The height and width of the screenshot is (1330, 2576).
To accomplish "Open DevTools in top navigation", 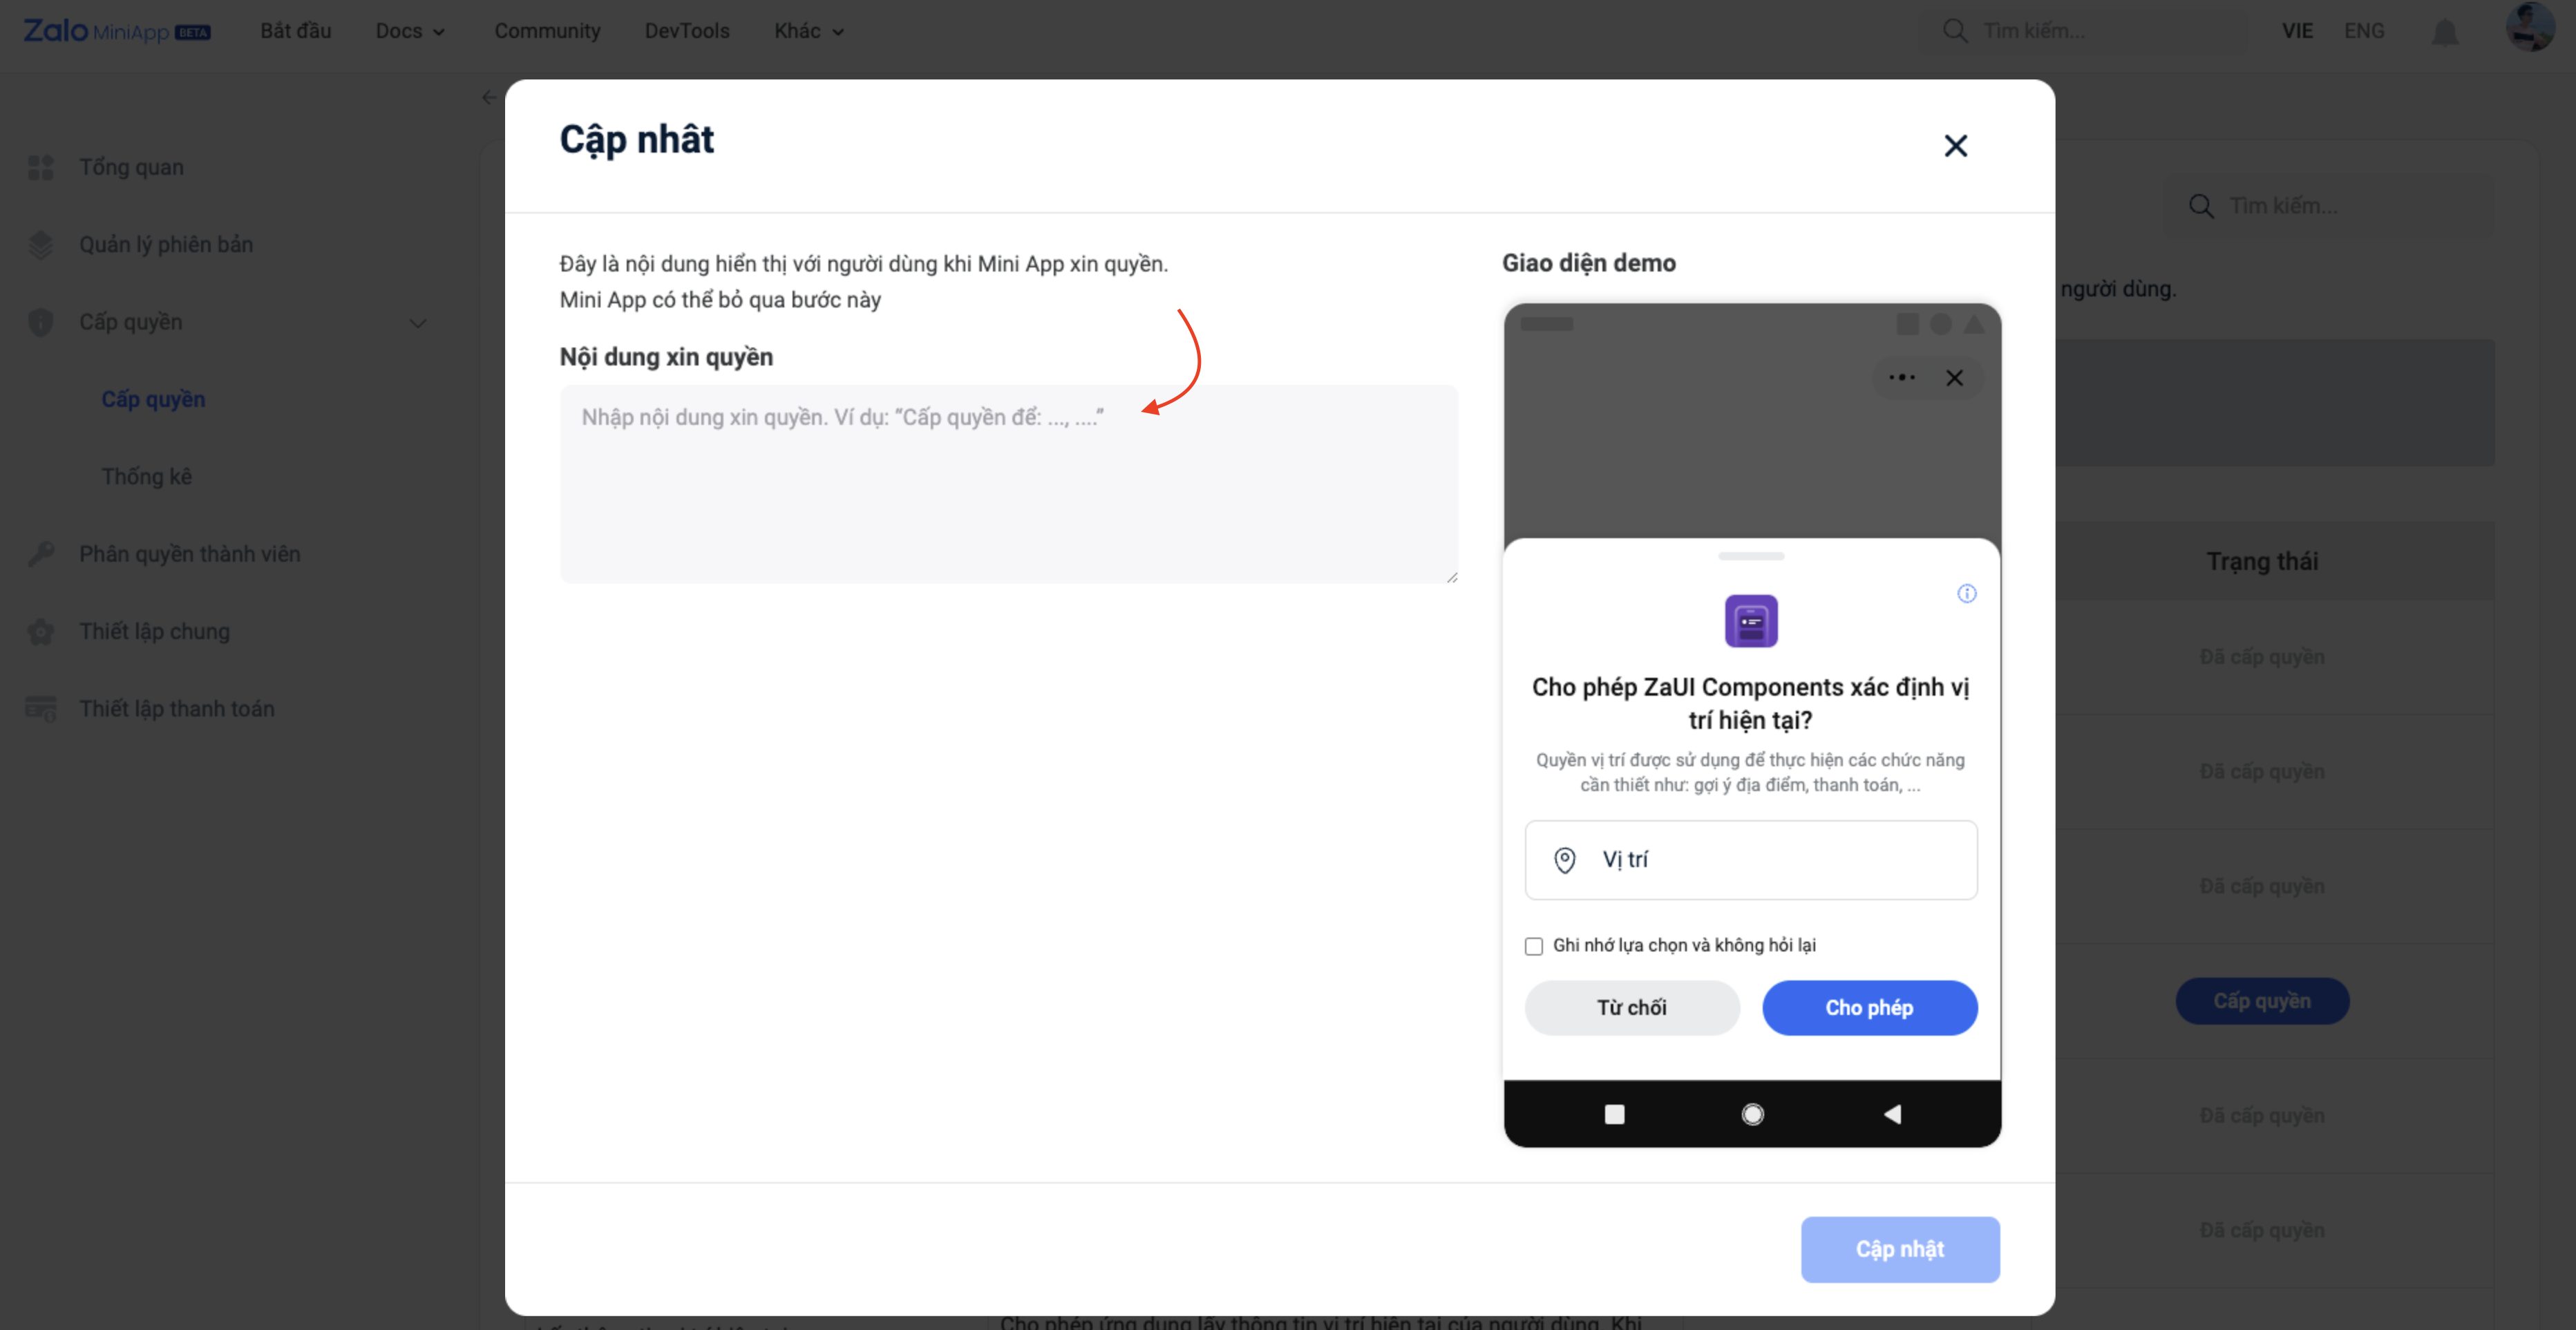I will pos(687,31).
